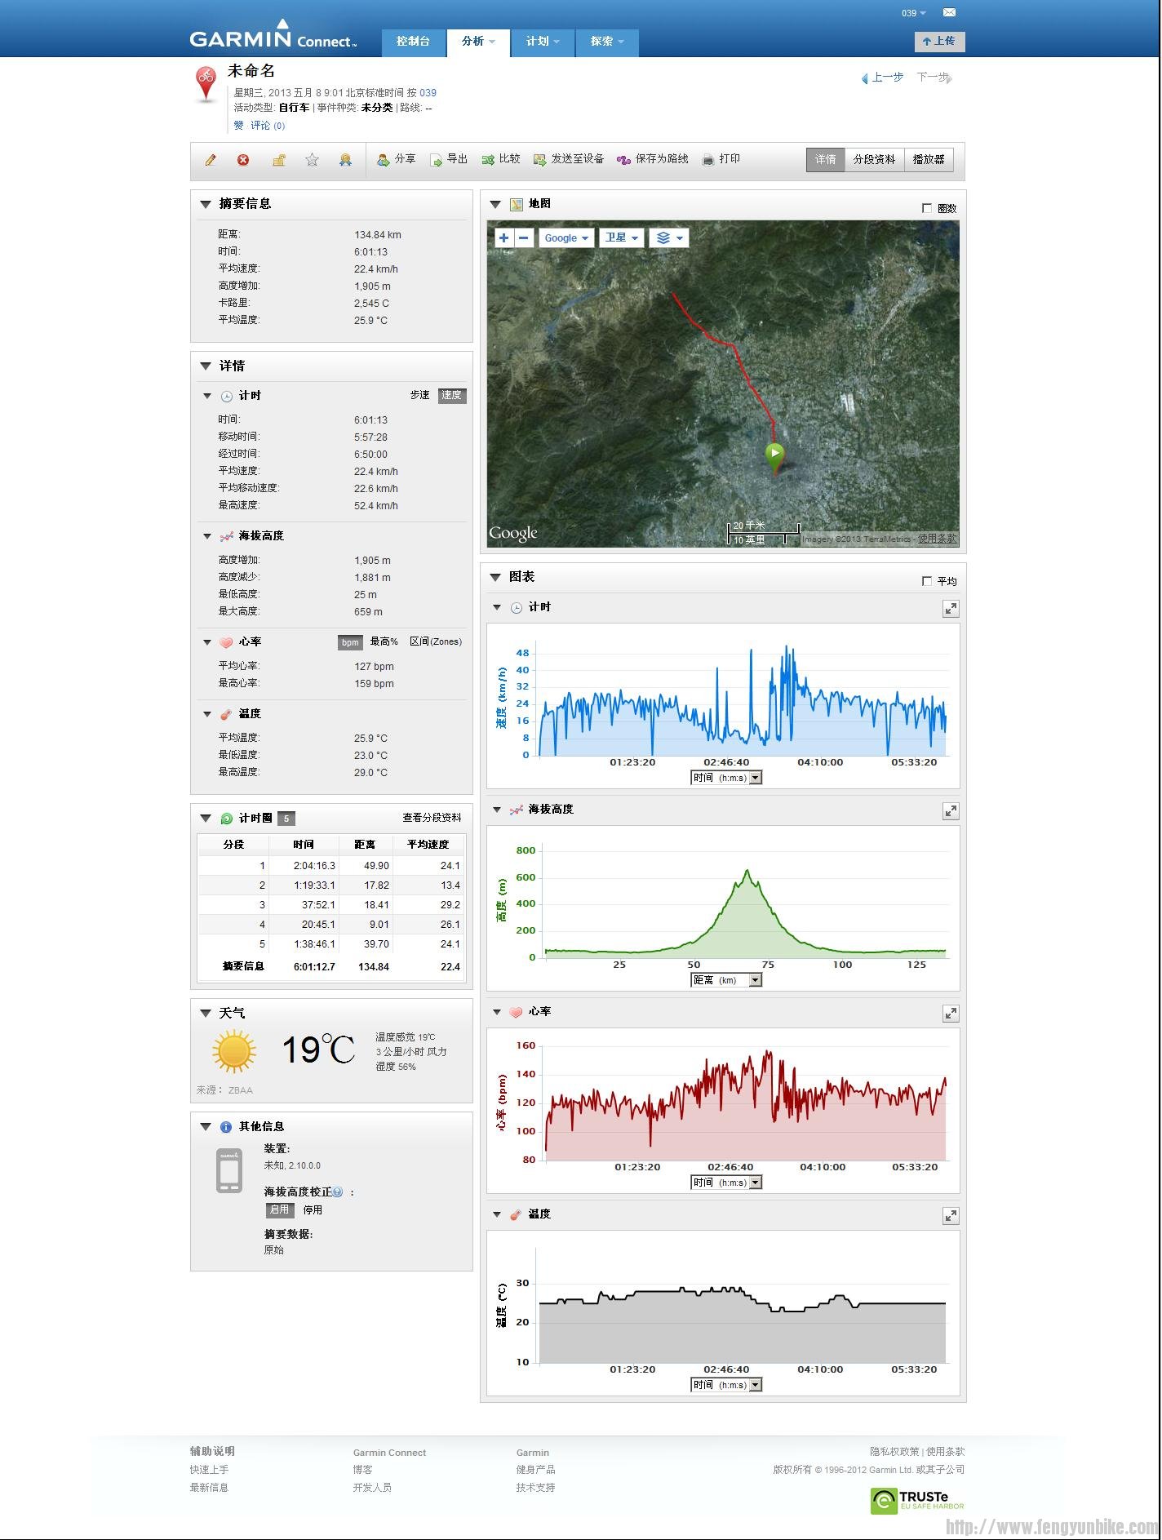Collapse the 计时圈 laps panel
This screenshot has height=1540, width=1162.
[x=206, y=818]
